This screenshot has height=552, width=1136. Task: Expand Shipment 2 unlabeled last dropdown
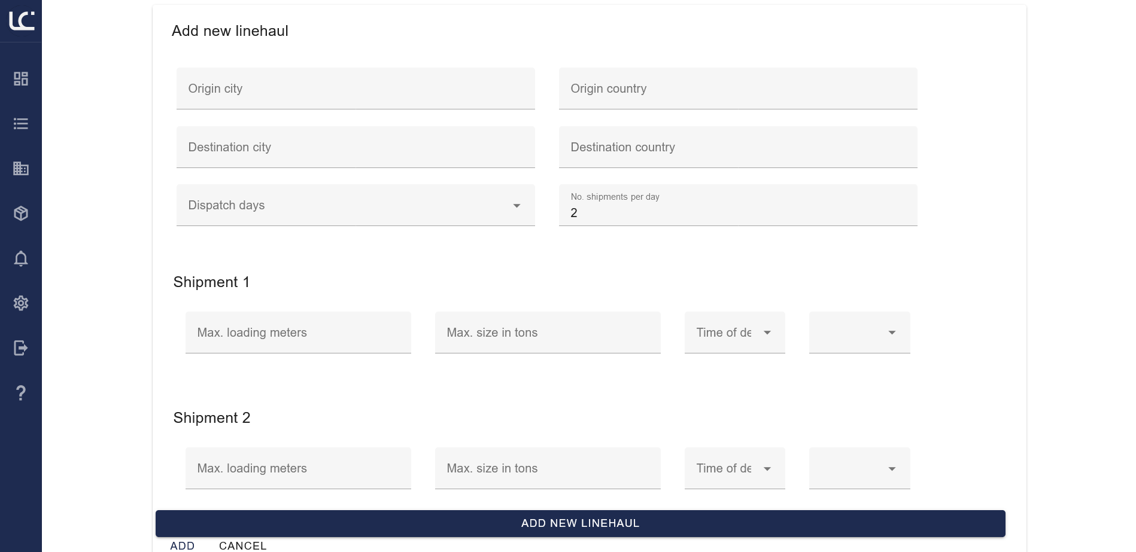[859, 468]
